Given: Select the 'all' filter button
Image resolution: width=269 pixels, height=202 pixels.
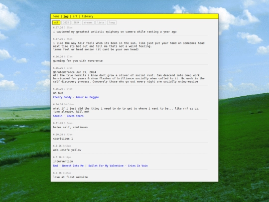Looking at the screenshot, I should pos(56,22).
